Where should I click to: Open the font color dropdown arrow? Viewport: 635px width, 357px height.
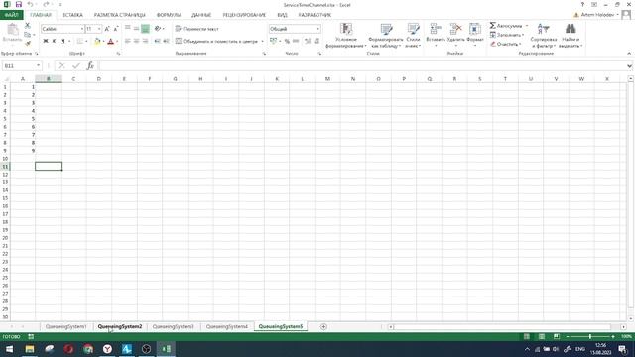[117, 42]
